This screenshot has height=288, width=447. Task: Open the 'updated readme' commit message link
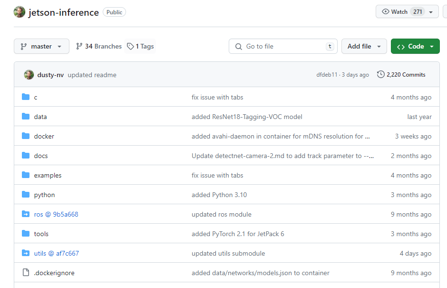click(x=92, y=75)
